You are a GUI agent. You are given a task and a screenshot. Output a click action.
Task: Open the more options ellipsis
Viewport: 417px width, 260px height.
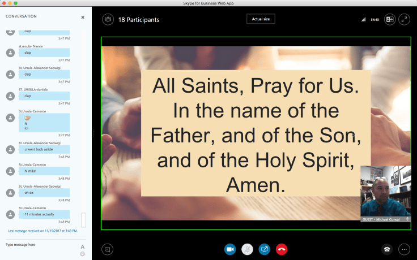pos(404,249)
